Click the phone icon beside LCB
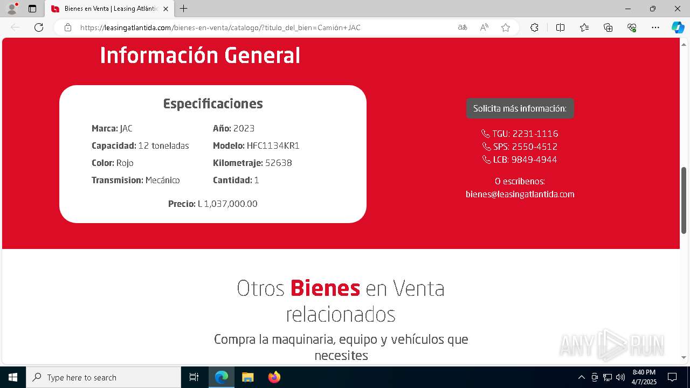This screenshot has width=690, height=388. point(486,160)
